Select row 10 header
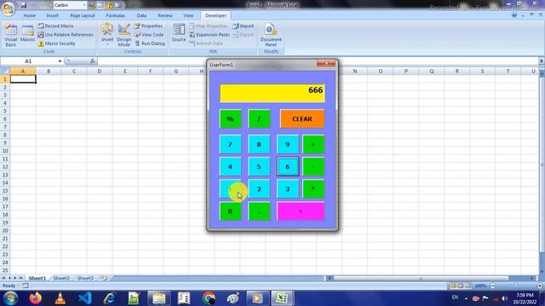This screenshot has height=306, width=545. (x=5, y=151)
